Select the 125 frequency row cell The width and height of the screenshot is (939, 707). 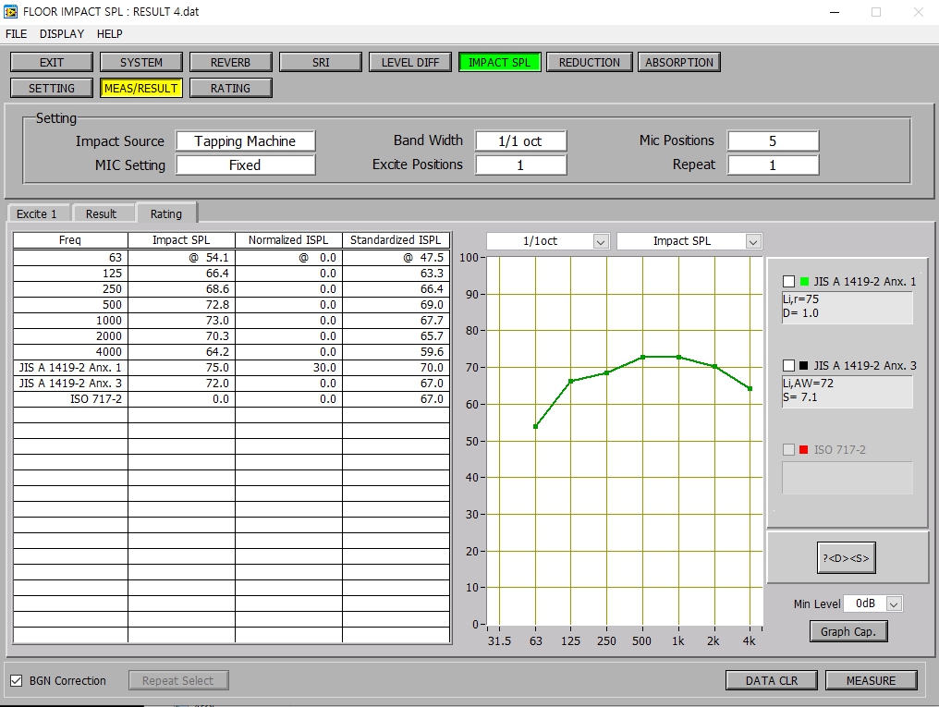click(x=70, y=273)
